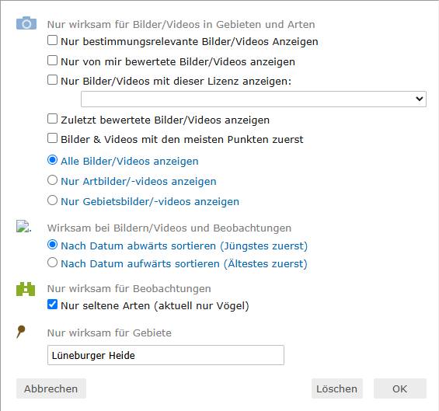439x411 pixels.
Task: Confirm with the OK button
Action: [x=400, y=388]
